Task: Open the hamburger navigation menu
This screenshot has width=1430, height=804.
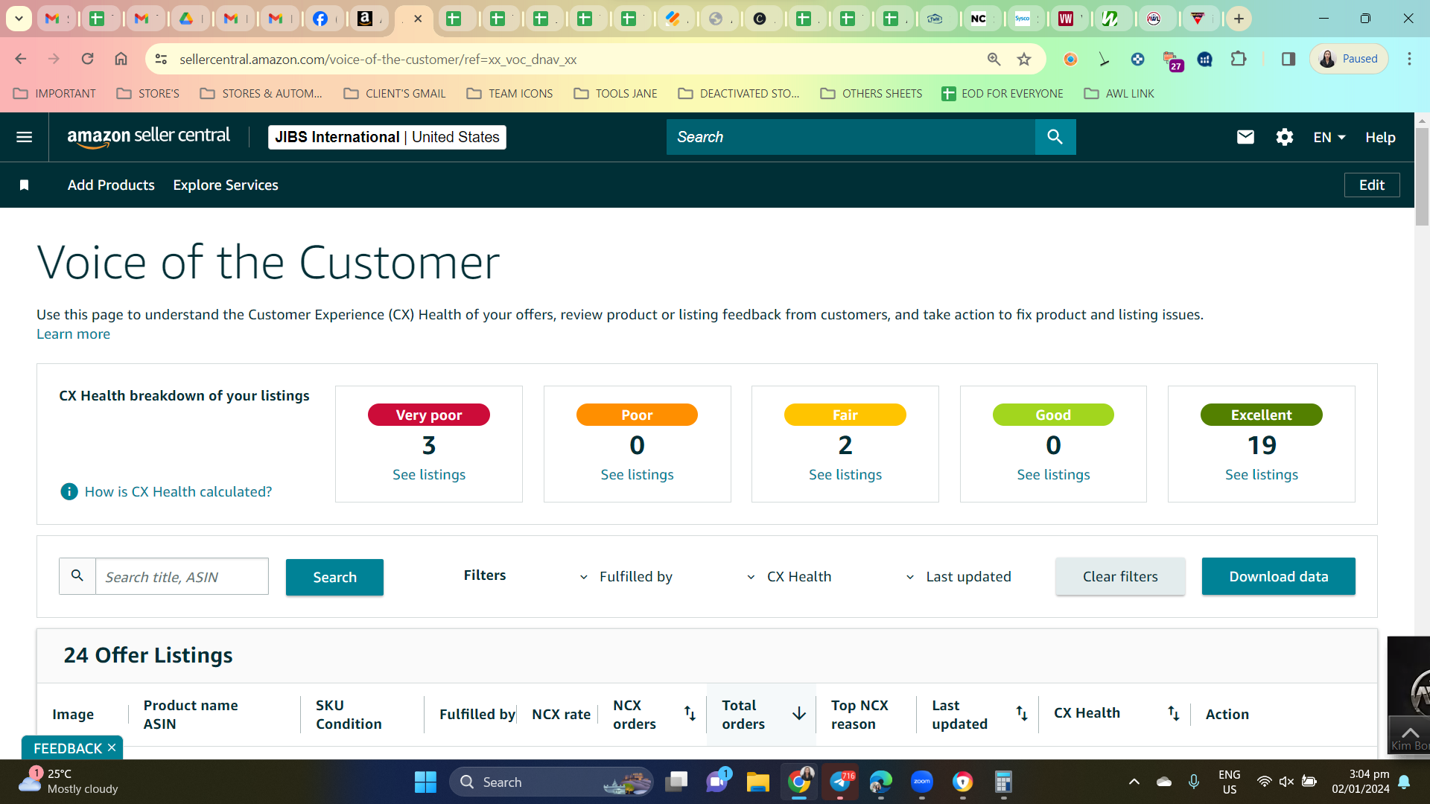Action: (x=24, y=137)
